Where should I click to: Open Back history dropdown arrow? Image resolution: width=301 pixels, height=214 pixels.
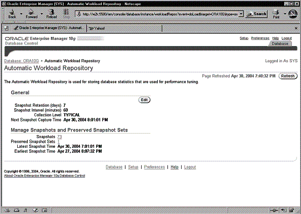(21, 14)
